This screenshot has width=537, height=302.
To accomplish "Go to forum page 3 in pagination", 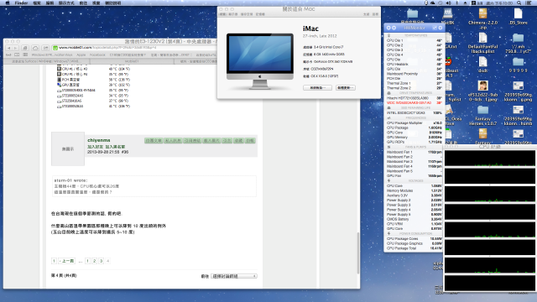I will coord(101,261).
